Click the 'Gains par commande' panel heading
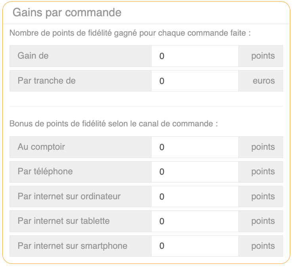This screenshot has width=293, height=267. click(67, 12)
